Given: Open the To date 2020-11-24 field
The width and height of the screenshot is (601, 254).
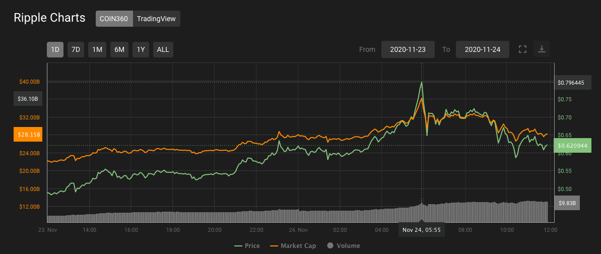Looking at the screenshot, I should click(x=483, y=49).
